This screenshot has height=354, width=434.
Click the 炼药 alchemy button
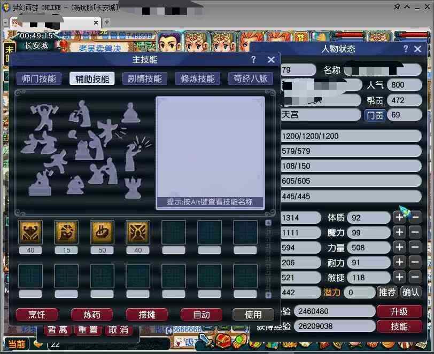click(x=92, y=314)
